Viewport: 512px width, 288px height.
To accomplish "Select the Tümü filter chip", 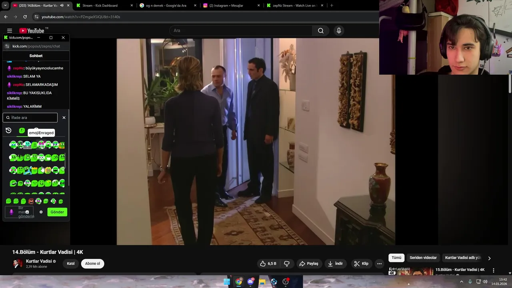I will [x=396, y=258].
